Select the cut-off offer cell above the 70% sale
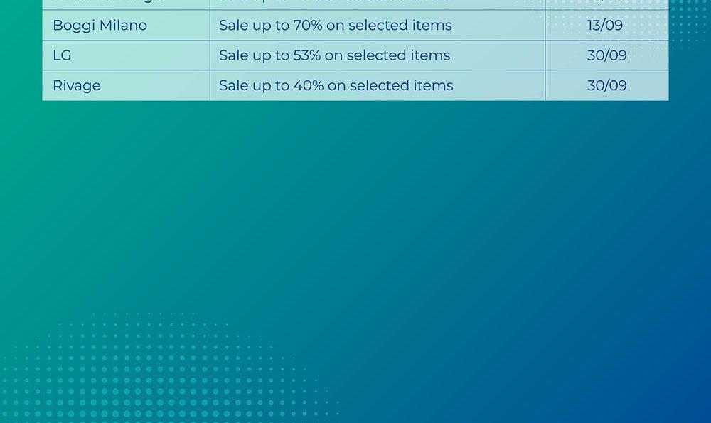Viewport: 711px width, 423px height. [377, 4]
